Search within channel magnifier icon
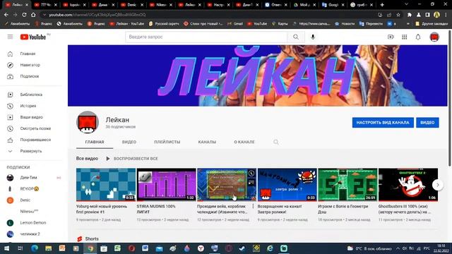 click(276, 142)
